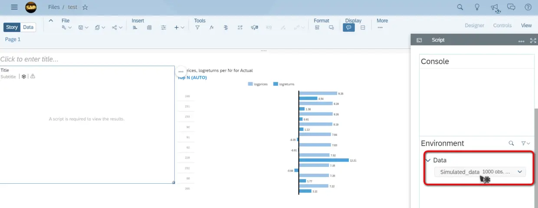Click the splitter handle above the canvas
538x208 pixels.
pos(263,51)
